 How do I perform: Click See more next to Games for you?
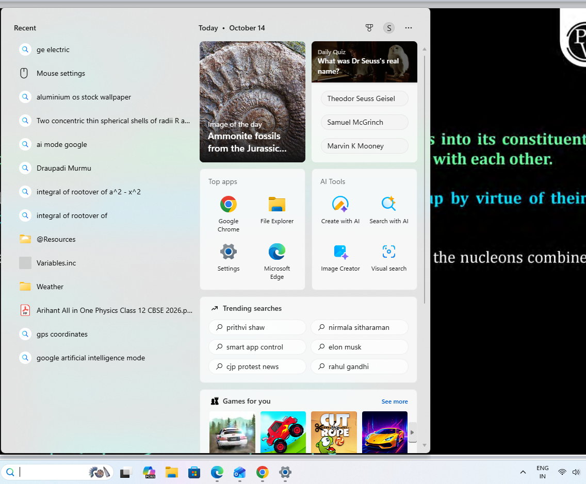395,402
